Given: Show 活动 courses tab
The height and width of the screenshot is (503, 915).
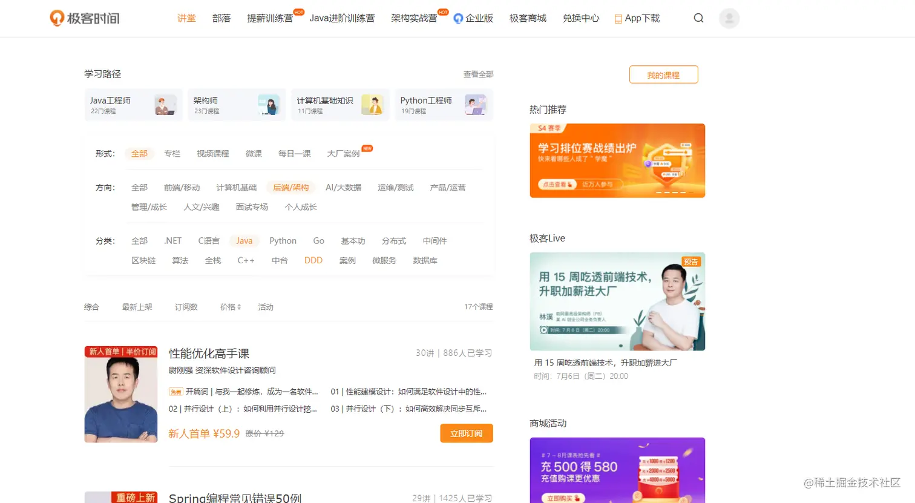Looking at the screenshot, I should [x=266, y=307].
